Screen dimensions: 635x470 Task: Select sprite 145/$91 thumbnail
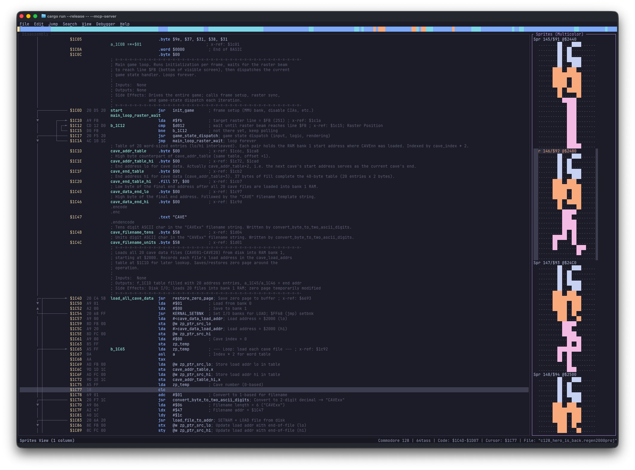[567, 95]
